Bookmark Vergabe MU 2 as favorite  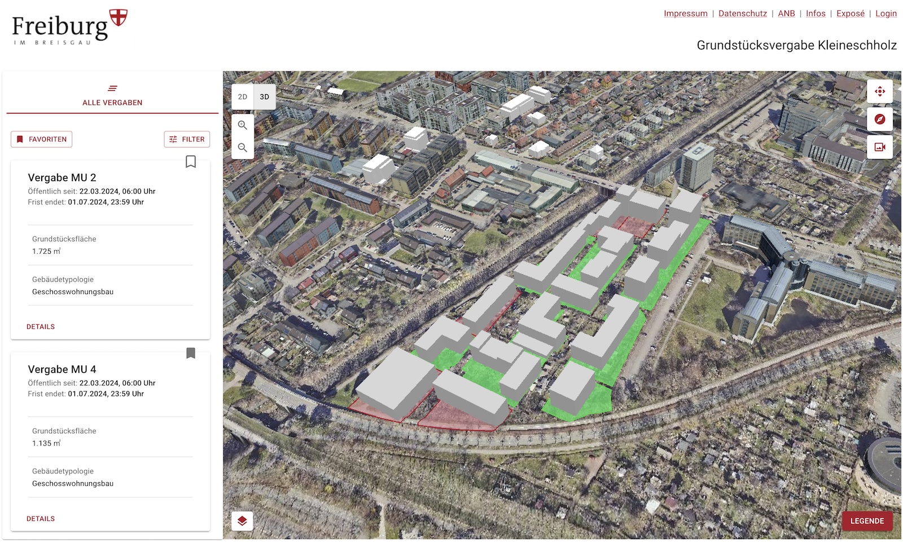click(x=191, y=162)
